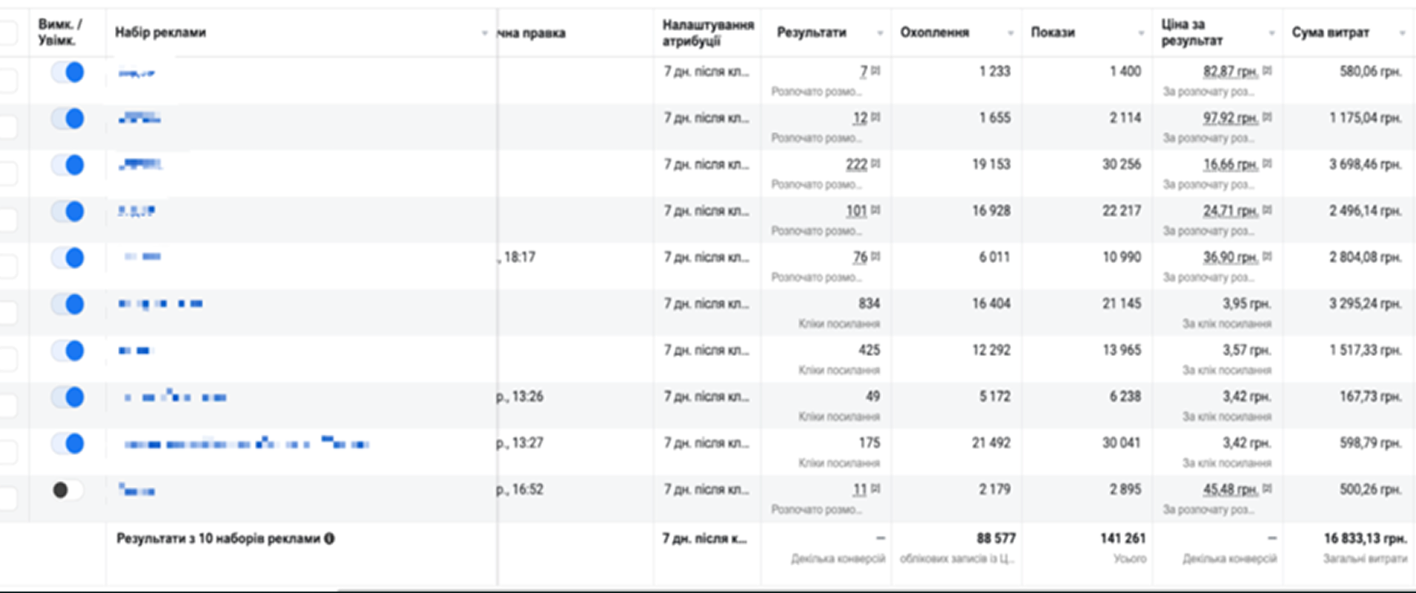Click the attribution icon next to result 222
Viewport: 1416px width, 593px height.
pyautogui.click(x=876, y=164)
